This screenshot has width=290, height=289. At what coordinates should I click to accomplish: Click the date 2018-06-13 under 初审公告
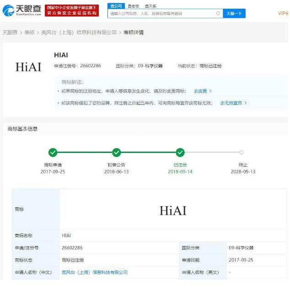coord(117,172)
